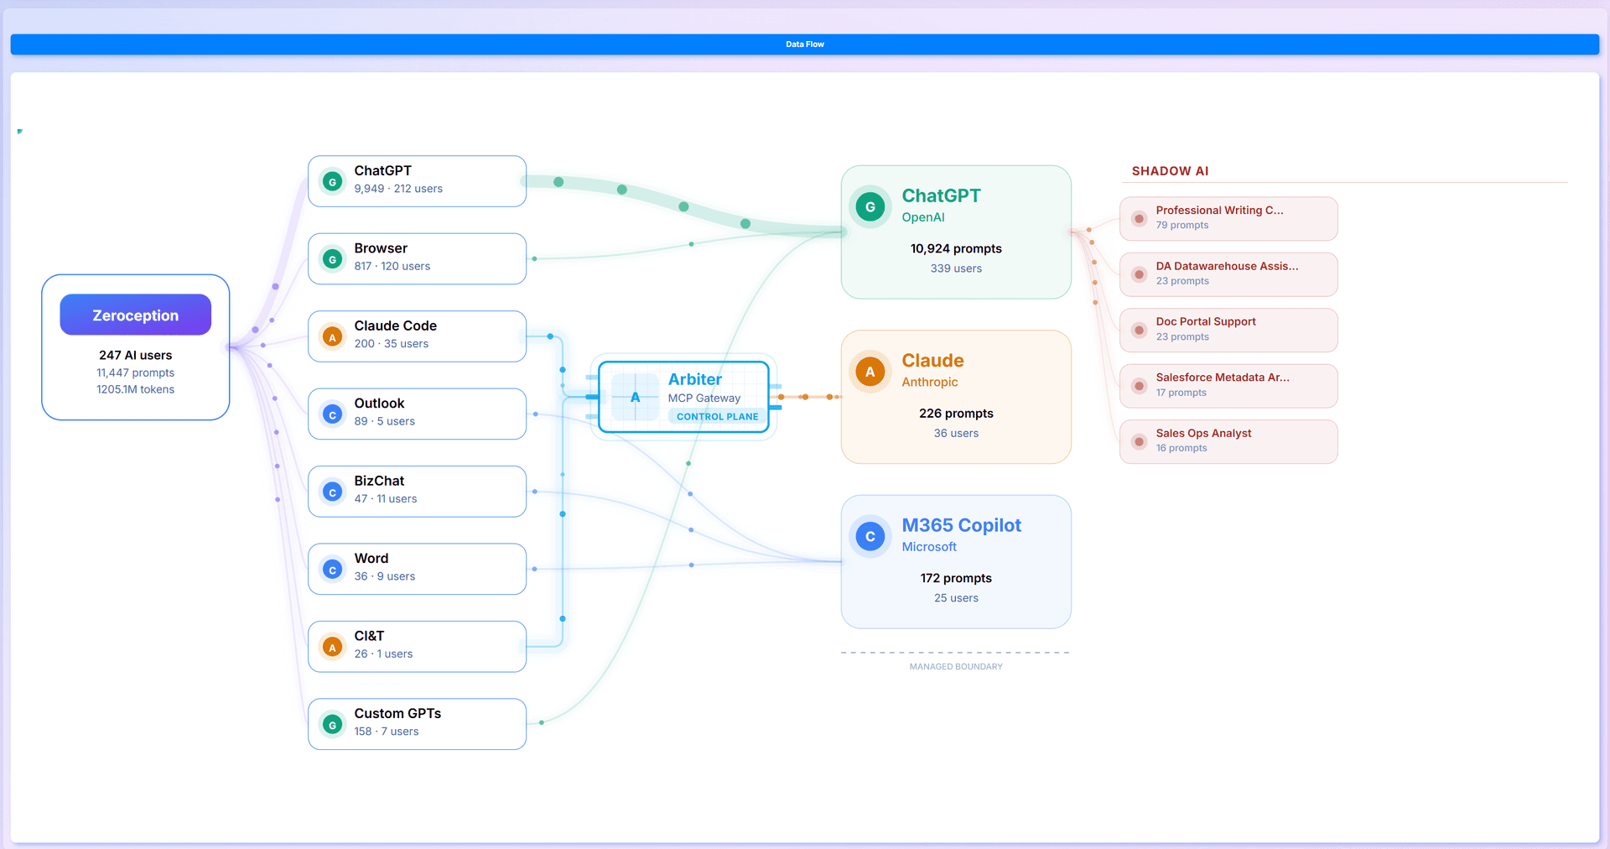Viewport: 1610px width, 849px height.
Task: Click the Word node blue C icon
Action: [332, 570]
